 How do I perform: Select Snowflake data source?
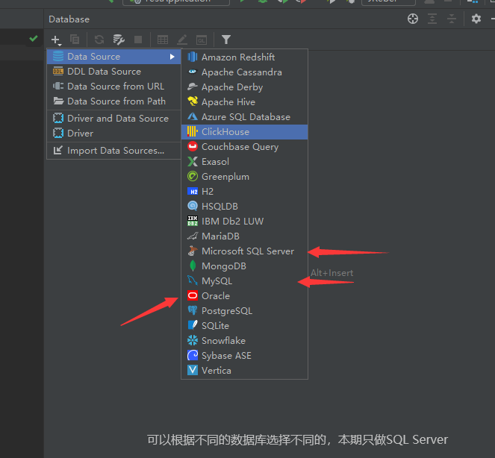(244, 341)
